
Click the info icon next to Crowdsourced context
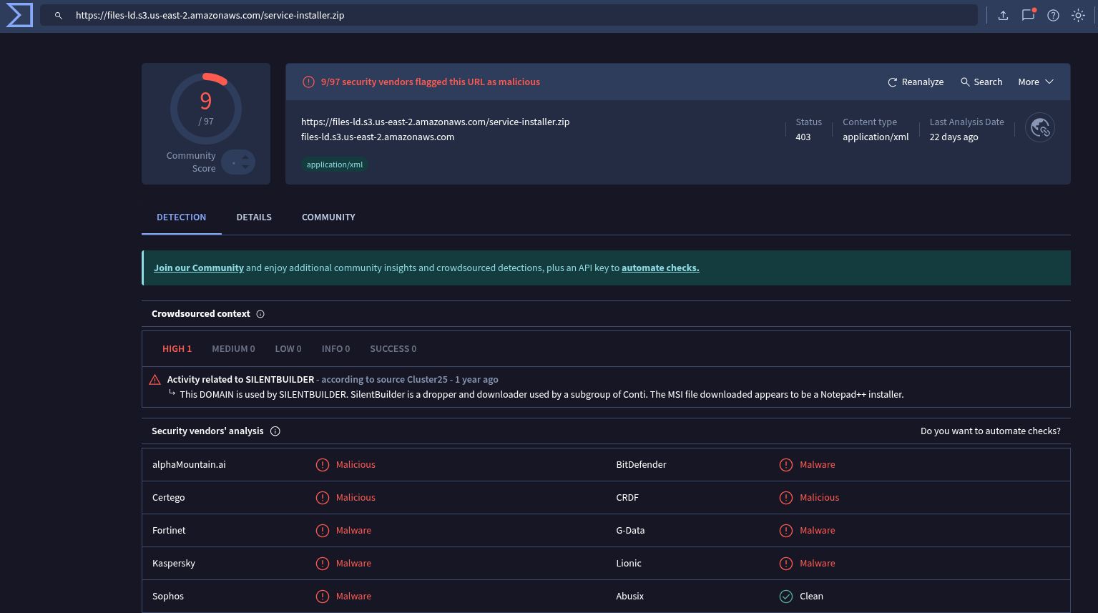coord(260,314)
